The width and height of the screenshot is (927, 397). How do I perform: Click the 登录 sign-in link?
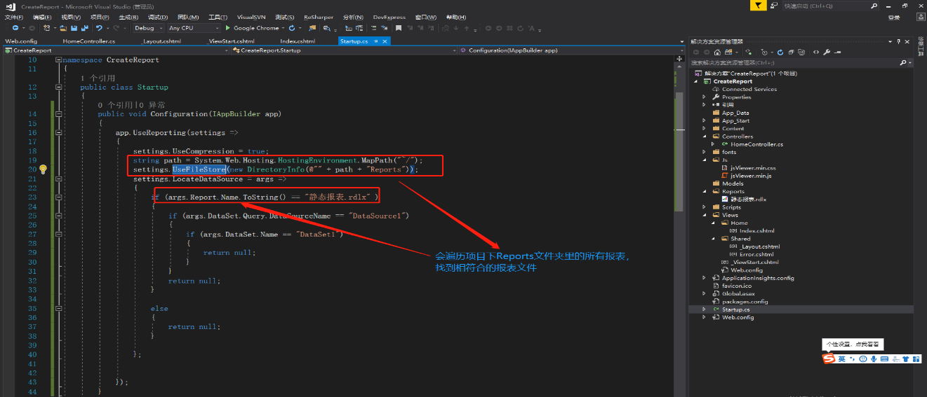pyautogui.click(x=894, y=18)
